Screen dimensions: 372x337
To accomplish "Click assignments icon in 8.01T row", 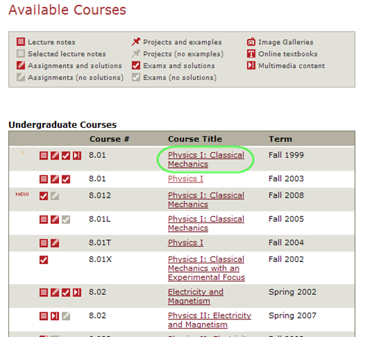I will 55,243.
